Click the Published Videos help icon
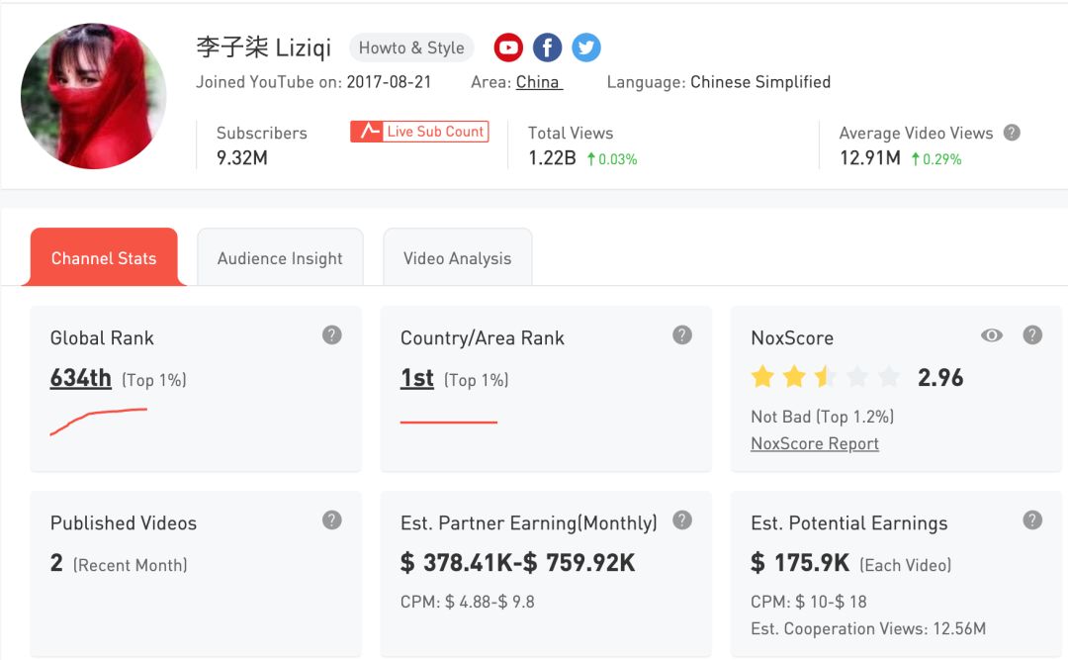The image size is (1068, 660). (x=332, y=520)
